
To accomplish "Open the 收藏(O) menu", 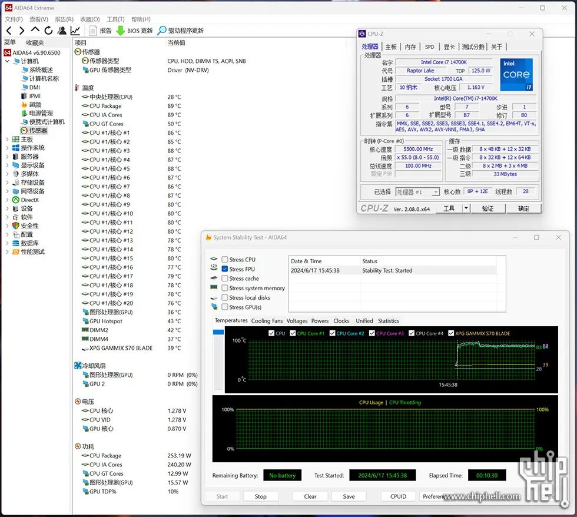I will 89,19.
